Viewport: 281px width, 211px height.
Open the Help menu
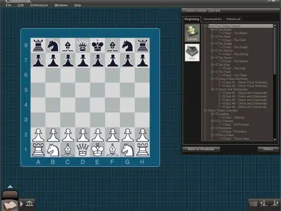pyautogui.click(x=77, y=5)
